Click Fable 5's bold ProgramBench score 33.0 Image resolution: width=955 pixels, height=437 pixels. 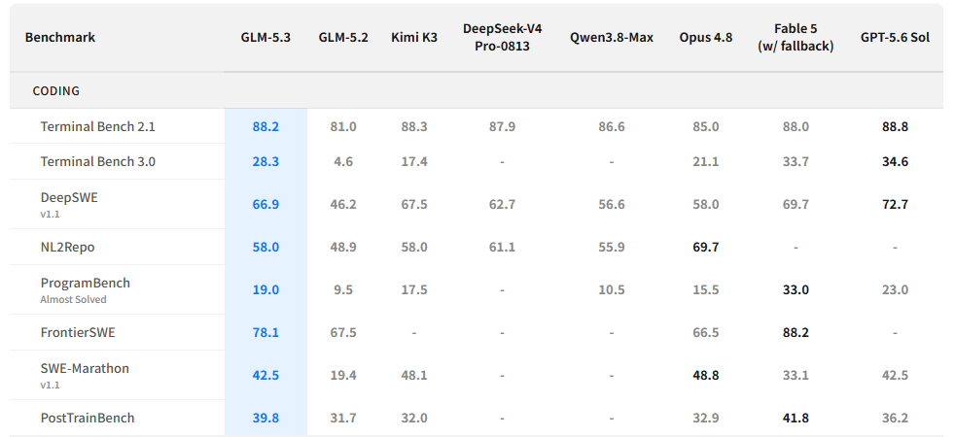click(796, 289)
